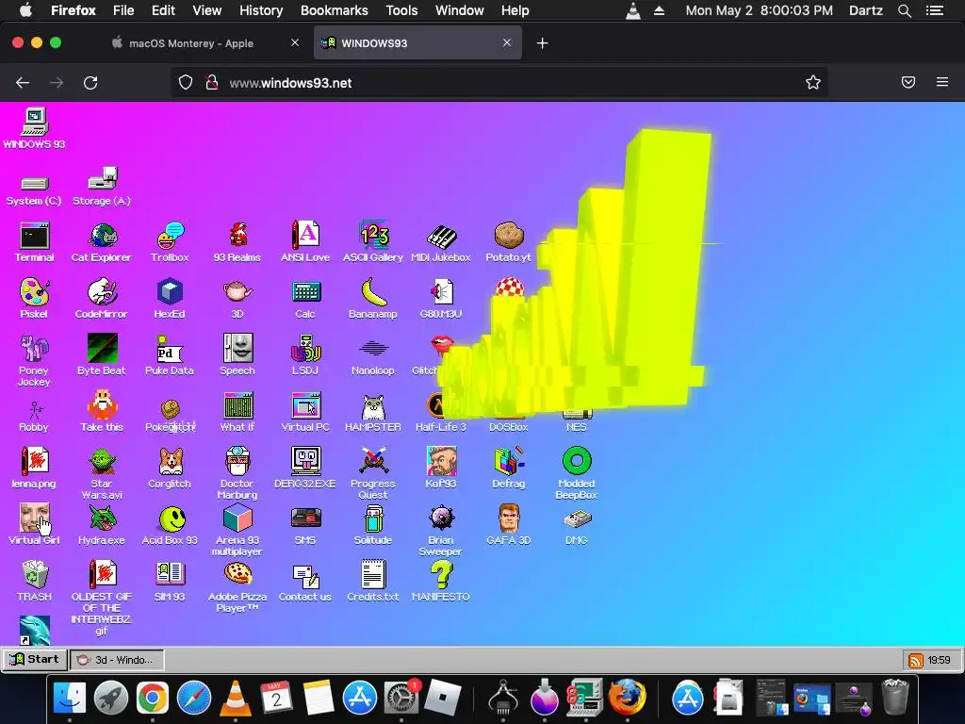This screenshot has width=965, height=724.
Task: Launch Doctor Marburg icon
Action: coord(237,474)
